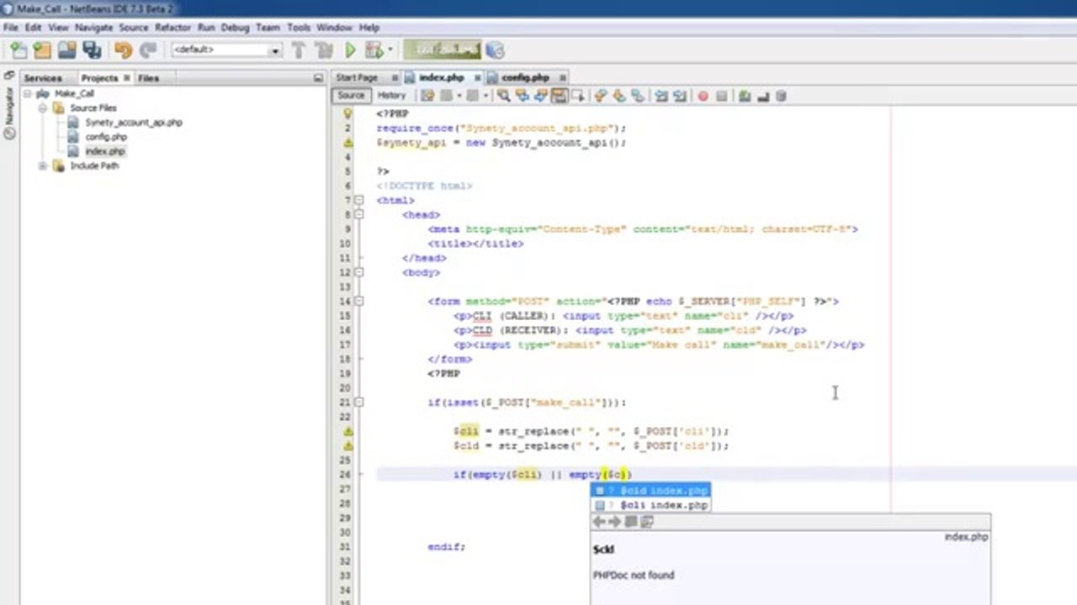The height and width of the screenshot is (605, 1077).
Task: Click the Comment lines icon
Action: pyautogui.click(x=744, y=96)
